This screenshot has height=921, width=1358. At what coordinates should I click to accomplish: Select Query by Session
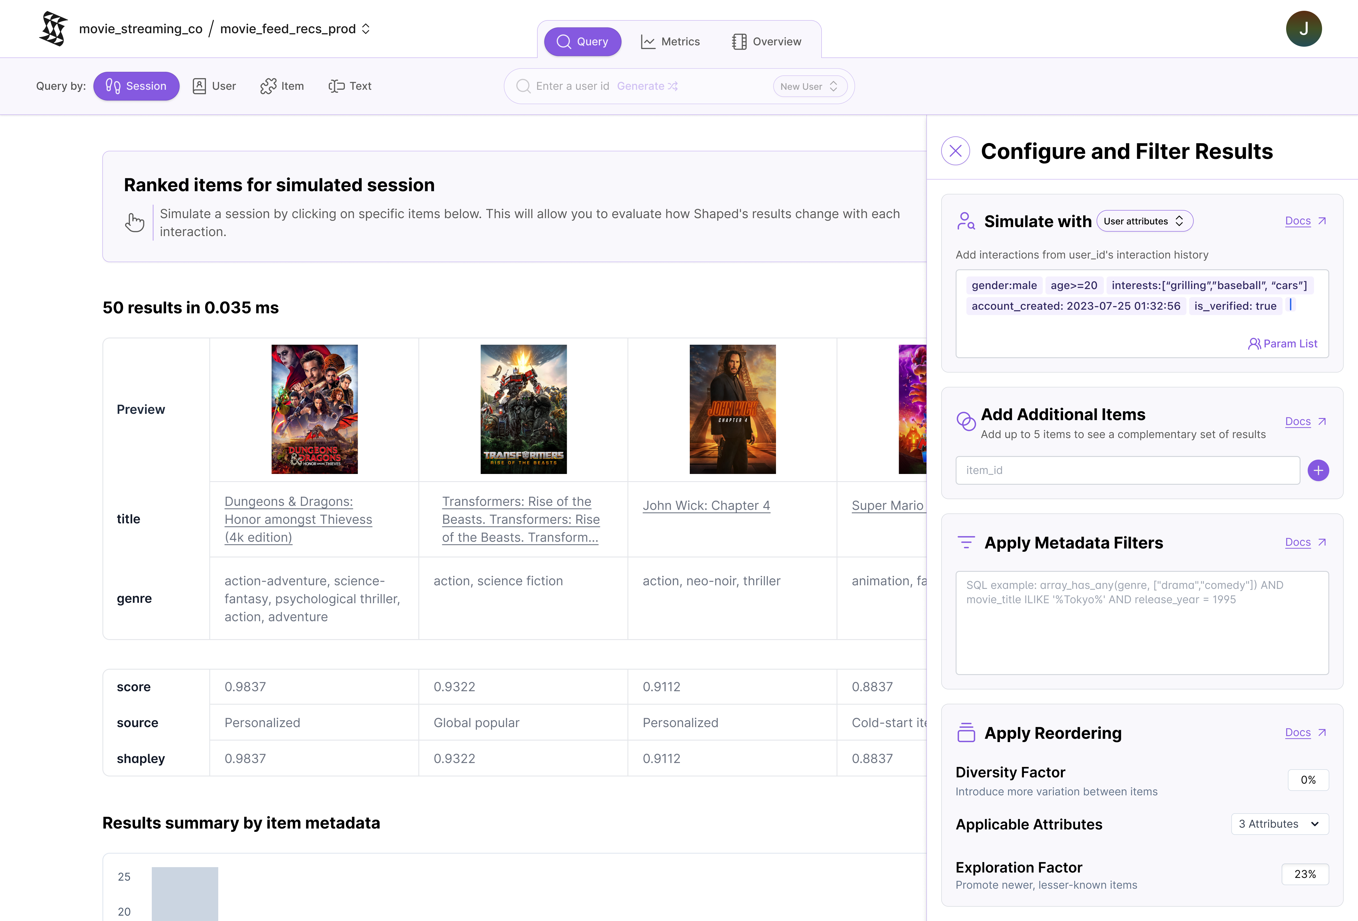pyautogui.click(x=136, y=86)
